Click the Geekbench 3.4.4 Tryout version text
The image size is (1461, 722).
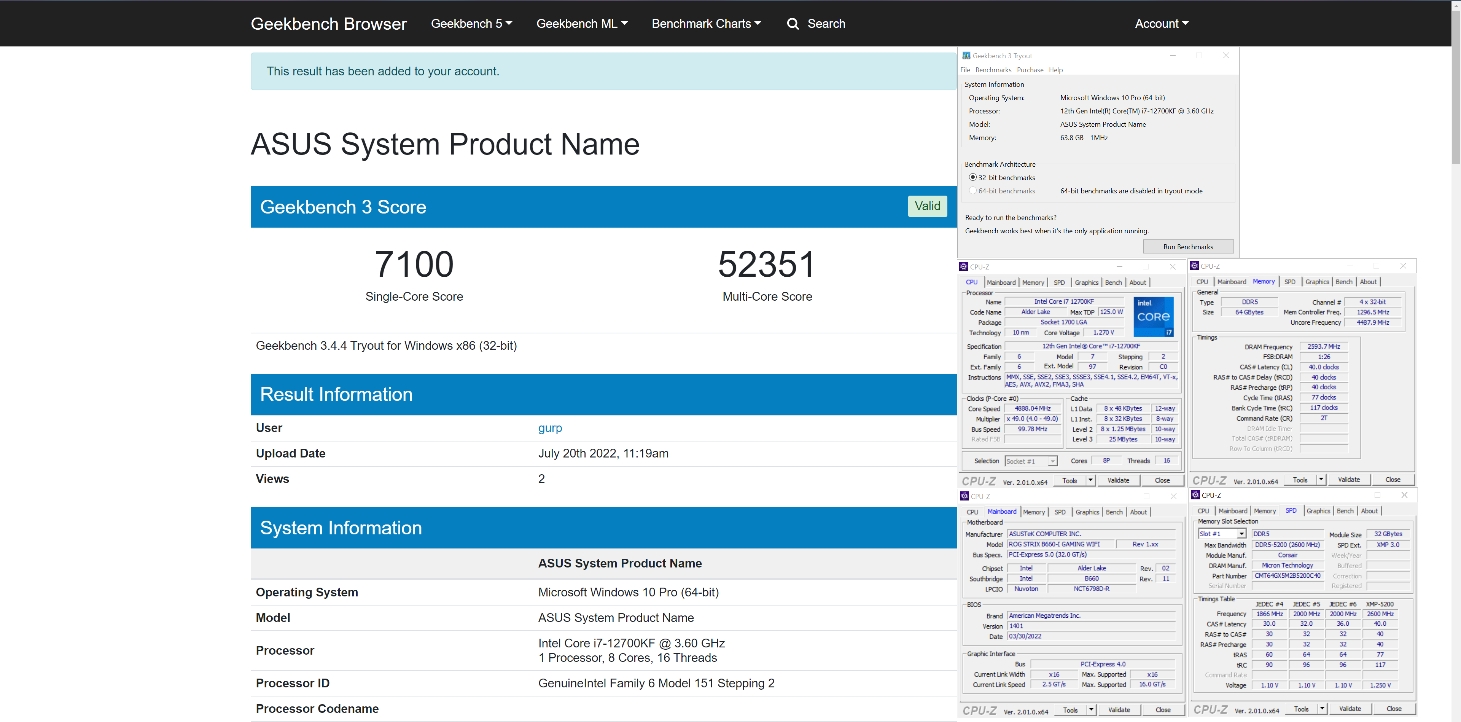tap(386, 346)
